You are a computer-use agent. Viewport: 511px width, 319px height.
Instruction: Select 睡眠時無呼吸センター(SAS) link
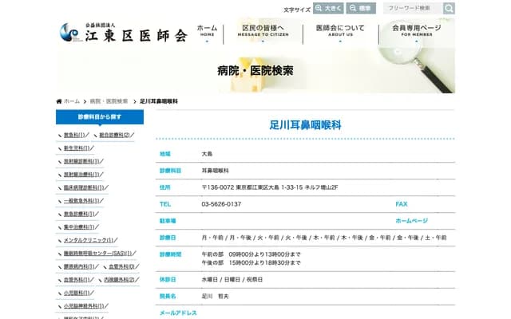[98, 253]
